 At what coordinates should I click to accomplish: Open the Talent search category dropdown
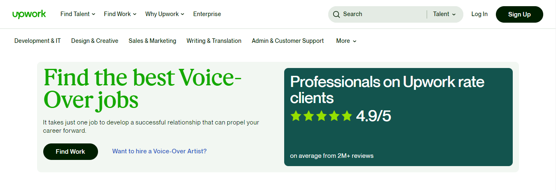tap(444, 14)
